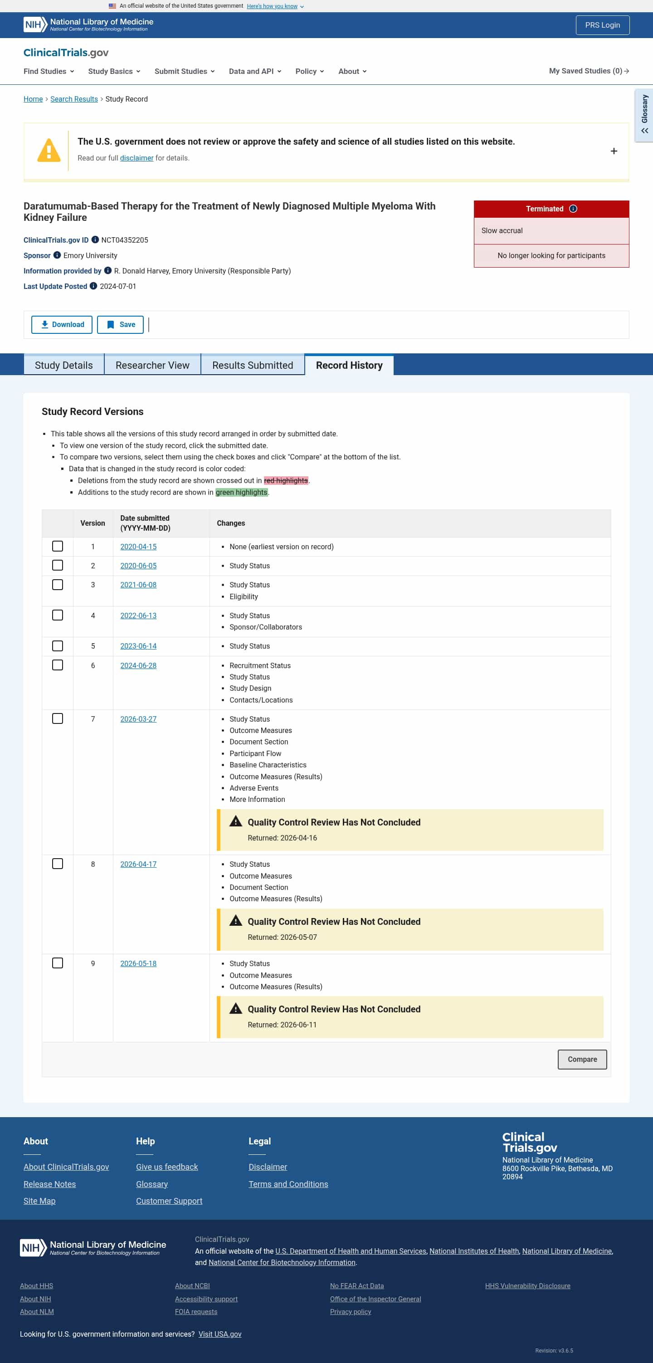
Task: View the 2022-06-13 version
Action: (x=138, y=616)
